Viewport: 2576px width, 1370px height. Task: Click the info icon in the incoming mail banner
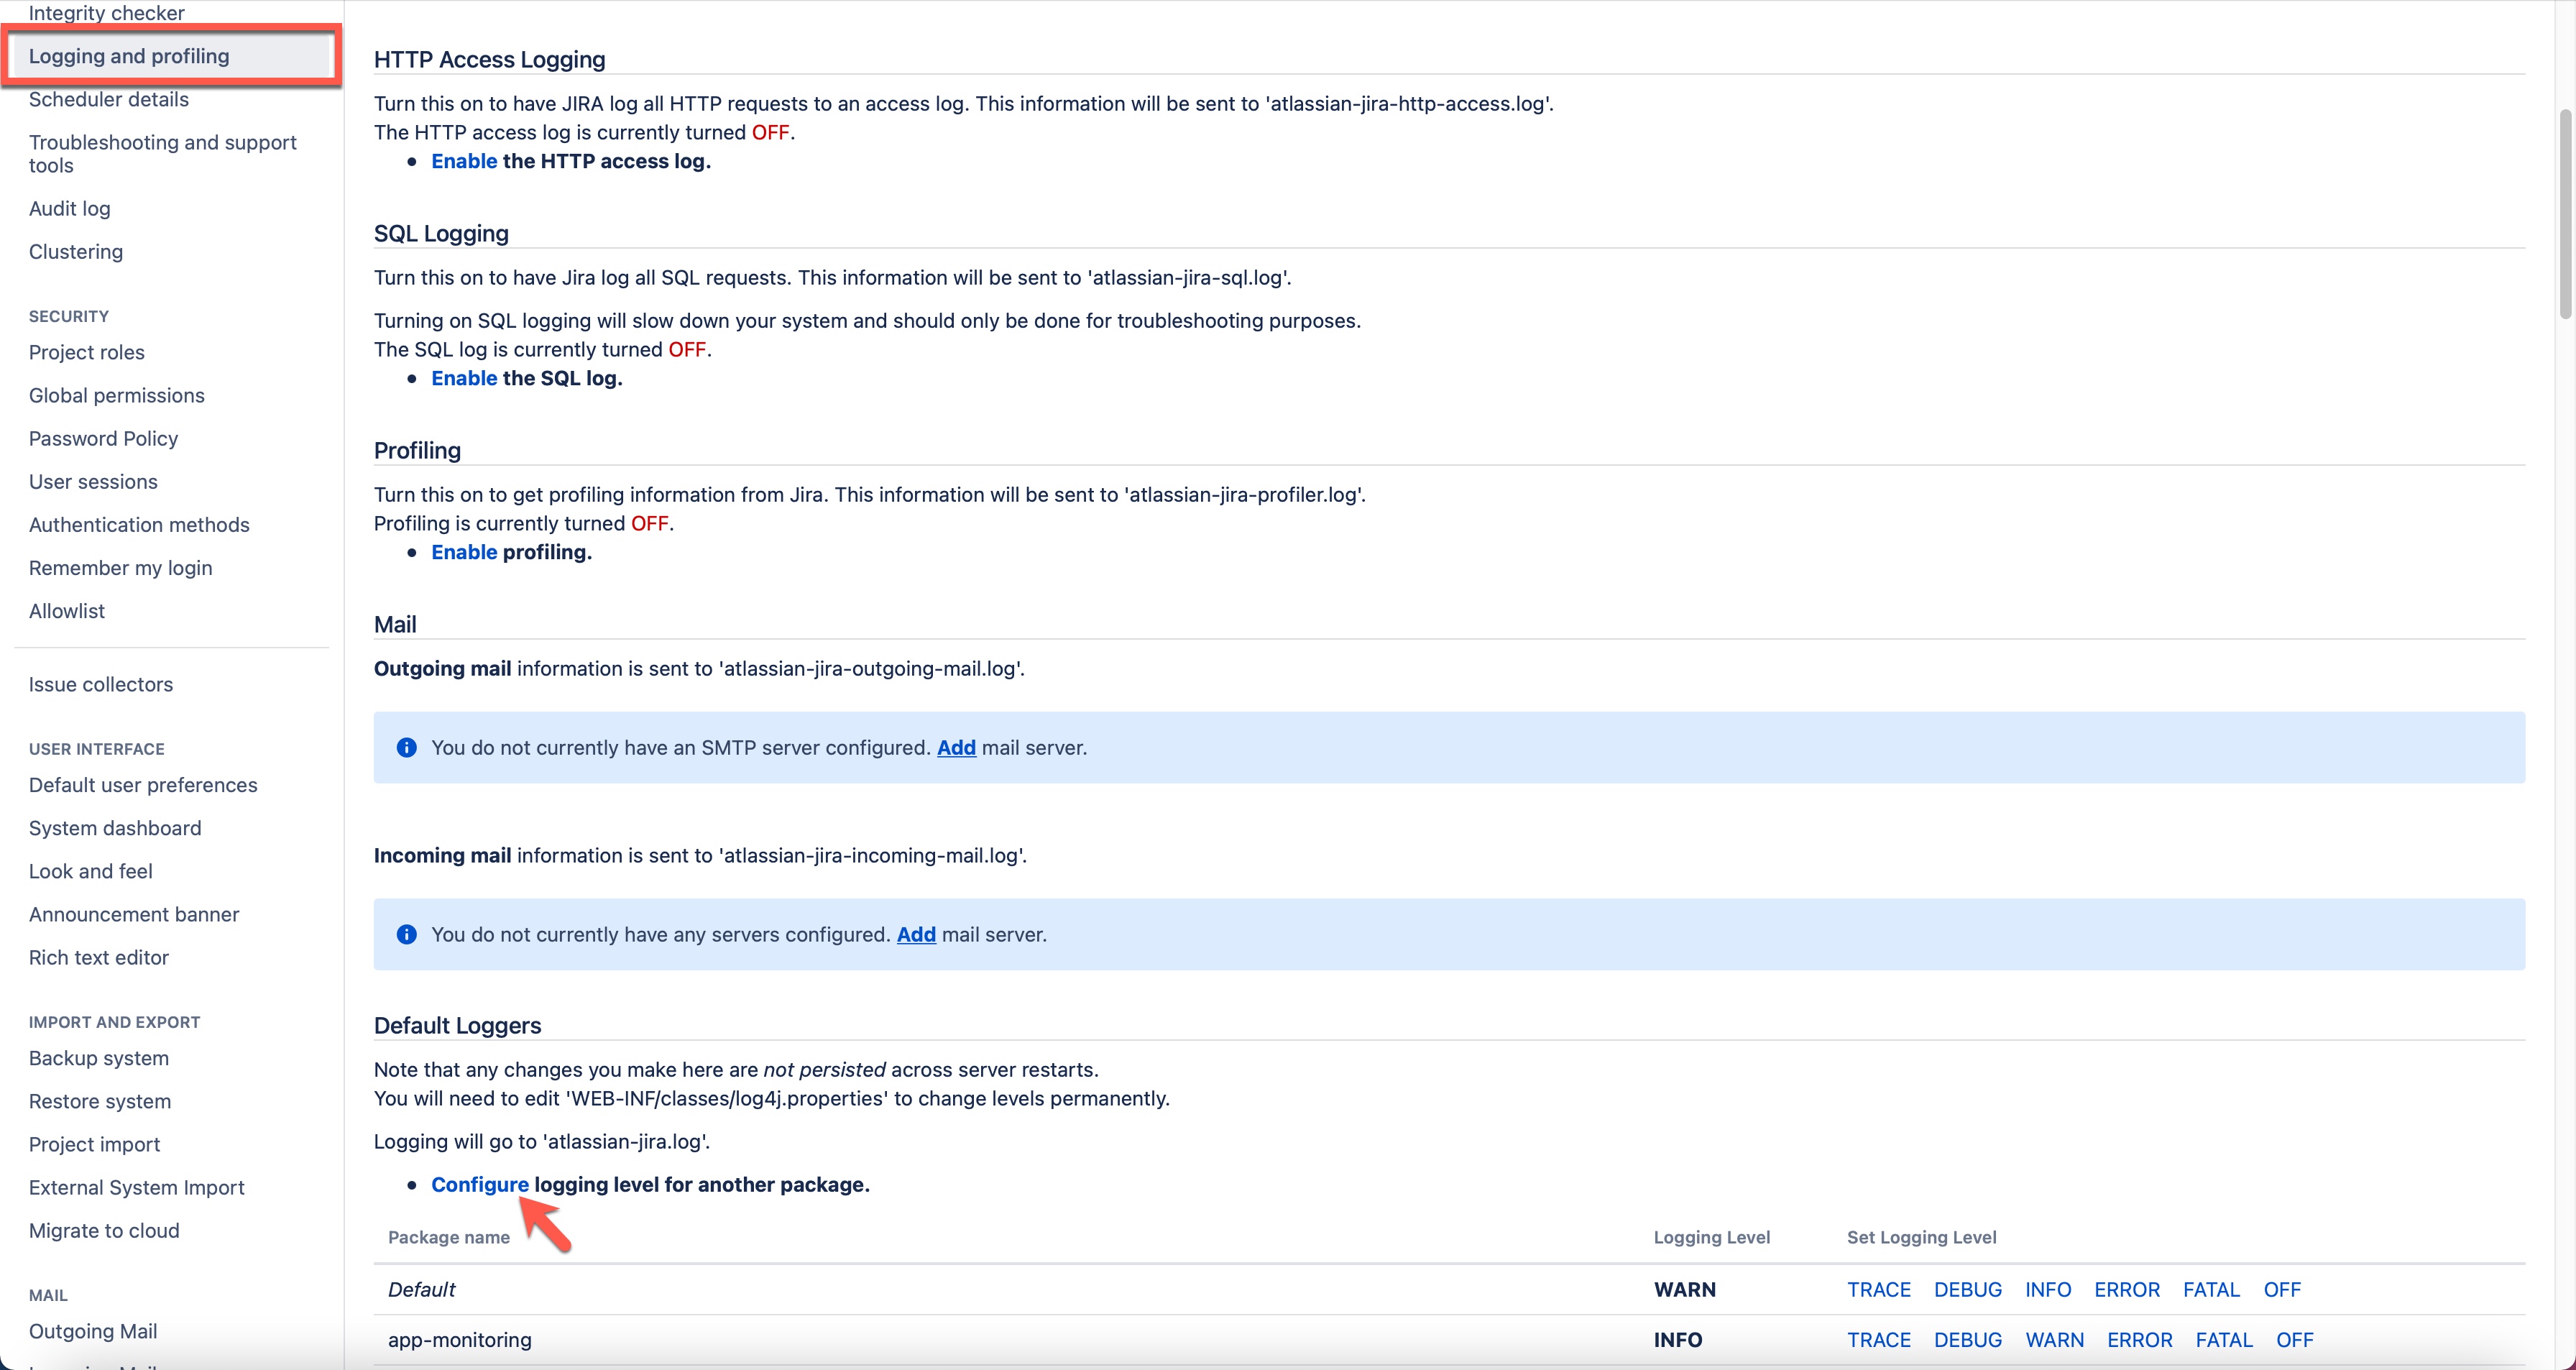click(406, 934)
